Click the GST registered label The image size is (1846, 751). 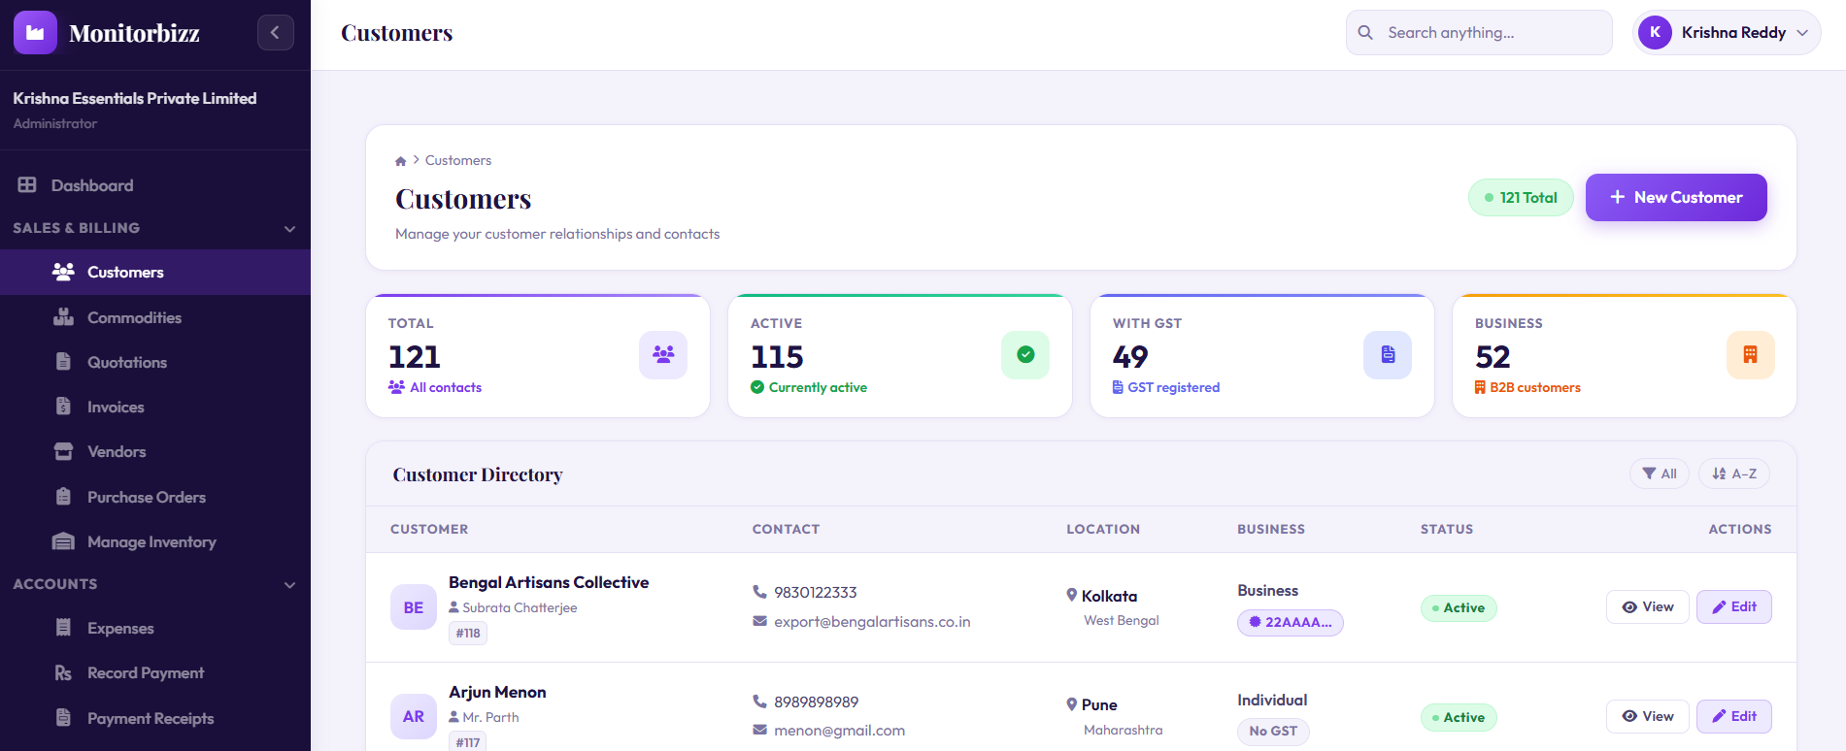pyautogui.click(x=1173, y=387)
